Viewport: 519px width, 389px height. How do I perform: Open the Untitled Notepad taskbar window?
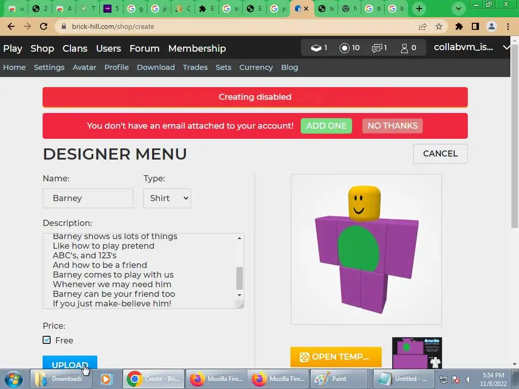402,379
